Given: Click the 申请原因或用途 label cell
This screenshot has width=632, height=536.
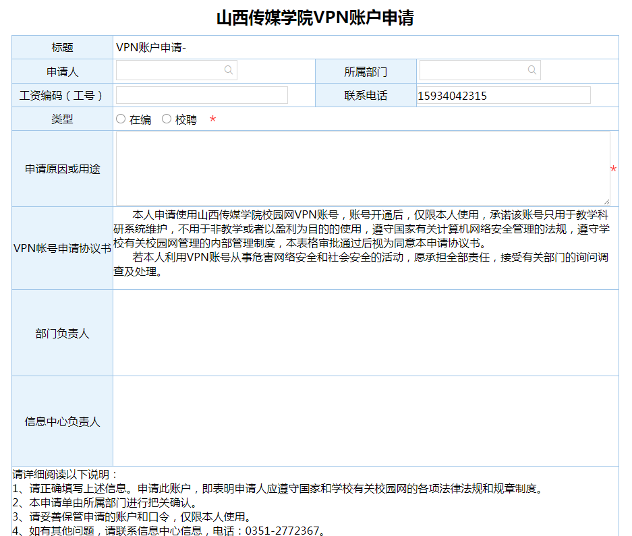Looking at the screenshot, I should coord(62,169).
